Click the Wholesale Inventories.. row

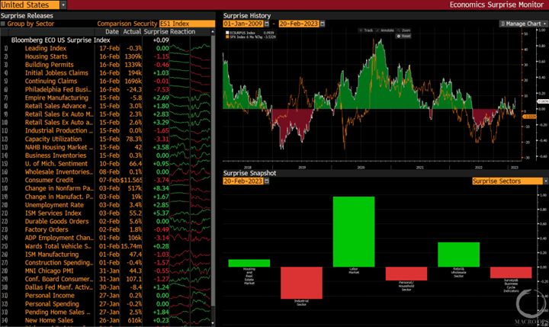106,172
